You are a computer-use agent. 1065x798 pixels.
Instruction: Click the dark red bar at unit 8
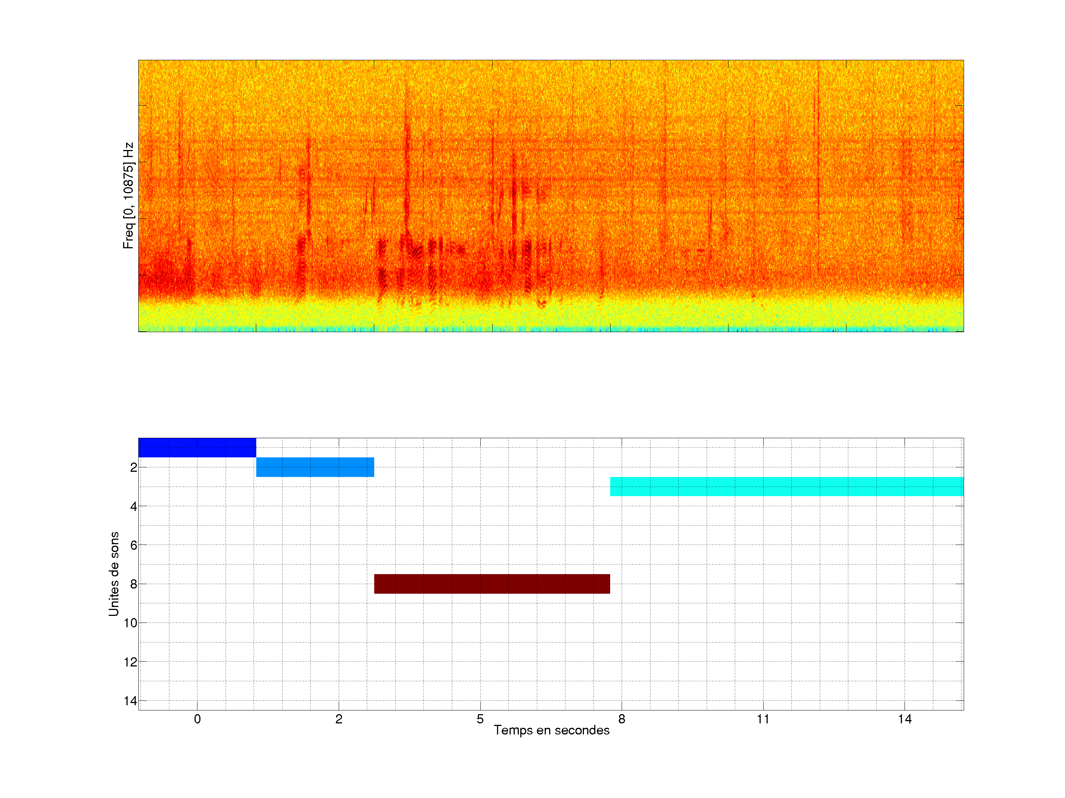491,583
